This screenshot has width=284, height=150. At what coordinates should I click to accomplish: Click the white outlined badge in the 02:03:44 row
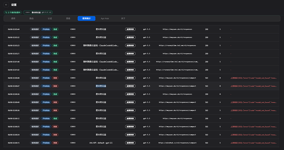[x=130, y=29]
